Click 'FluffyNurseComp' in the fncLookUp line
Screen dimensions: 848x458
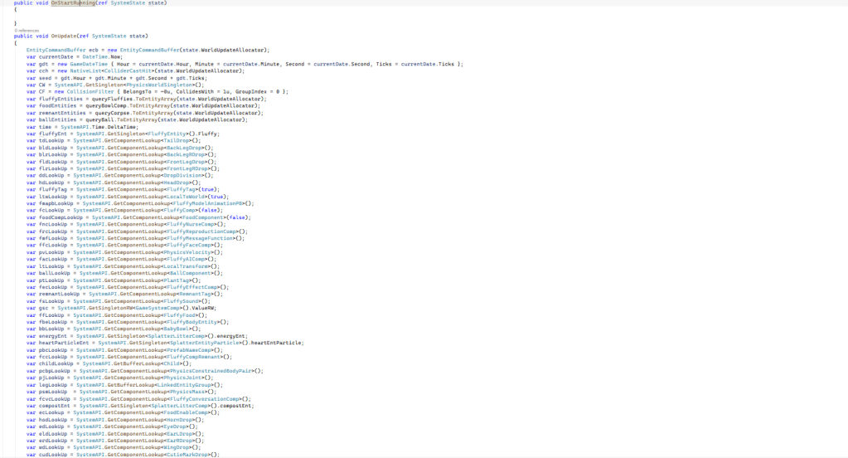pos(191,224)
